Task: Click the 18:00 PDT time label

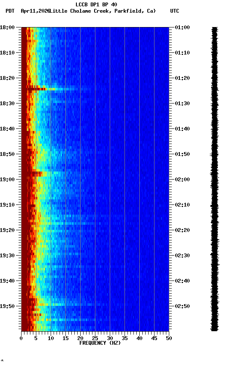Action: [x=7, y=27]
